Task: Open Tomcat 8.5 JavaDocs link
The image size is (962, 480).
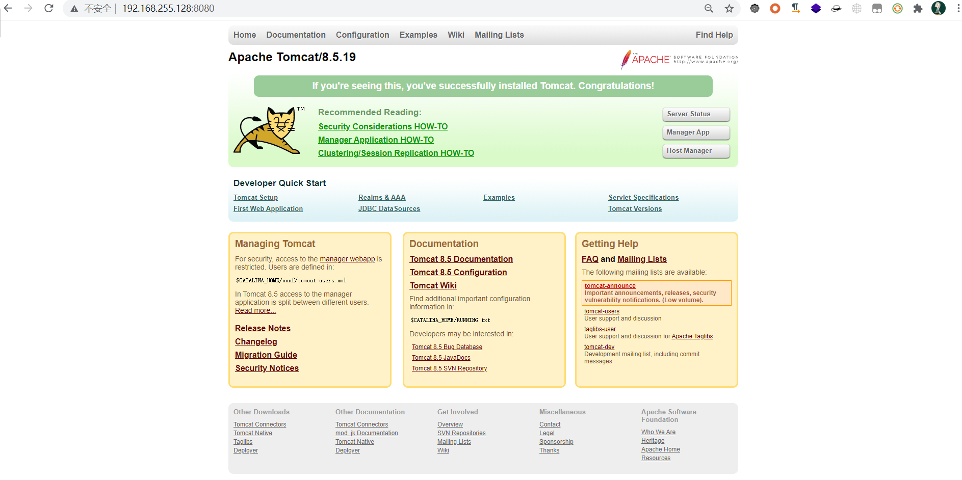Action: 441,358
